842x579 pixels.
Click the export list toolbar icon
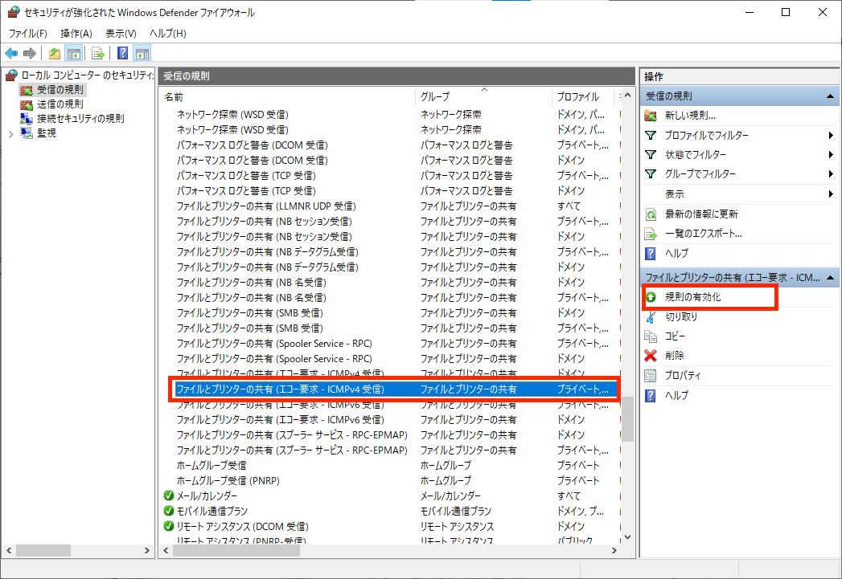(97, 53)
